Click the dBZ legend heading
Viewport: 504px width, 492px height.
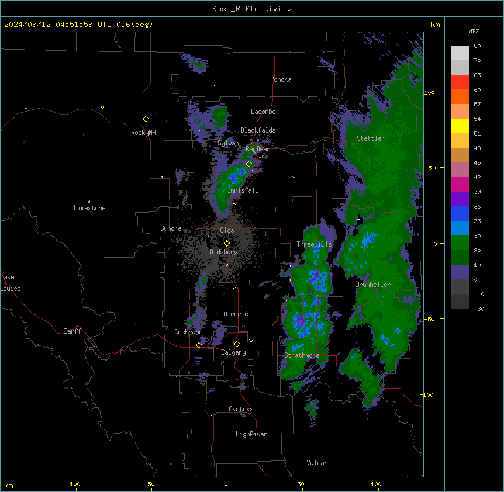point(474,31)
